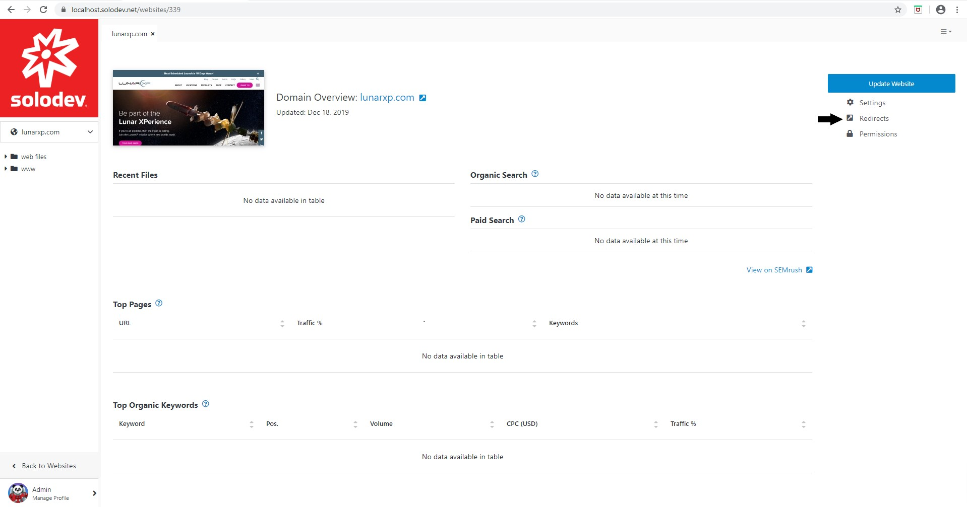Show help for Organic Search
Image resolution: width=967 pixels, height=507 pixels.
click(x=535, y=174)
